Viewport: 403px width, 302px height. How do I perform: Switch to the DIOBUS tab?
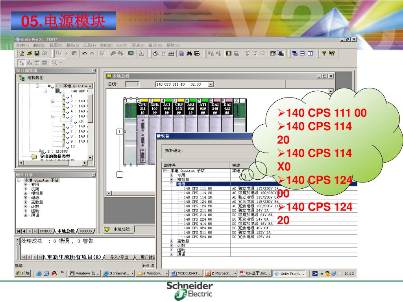click(46, 231)
